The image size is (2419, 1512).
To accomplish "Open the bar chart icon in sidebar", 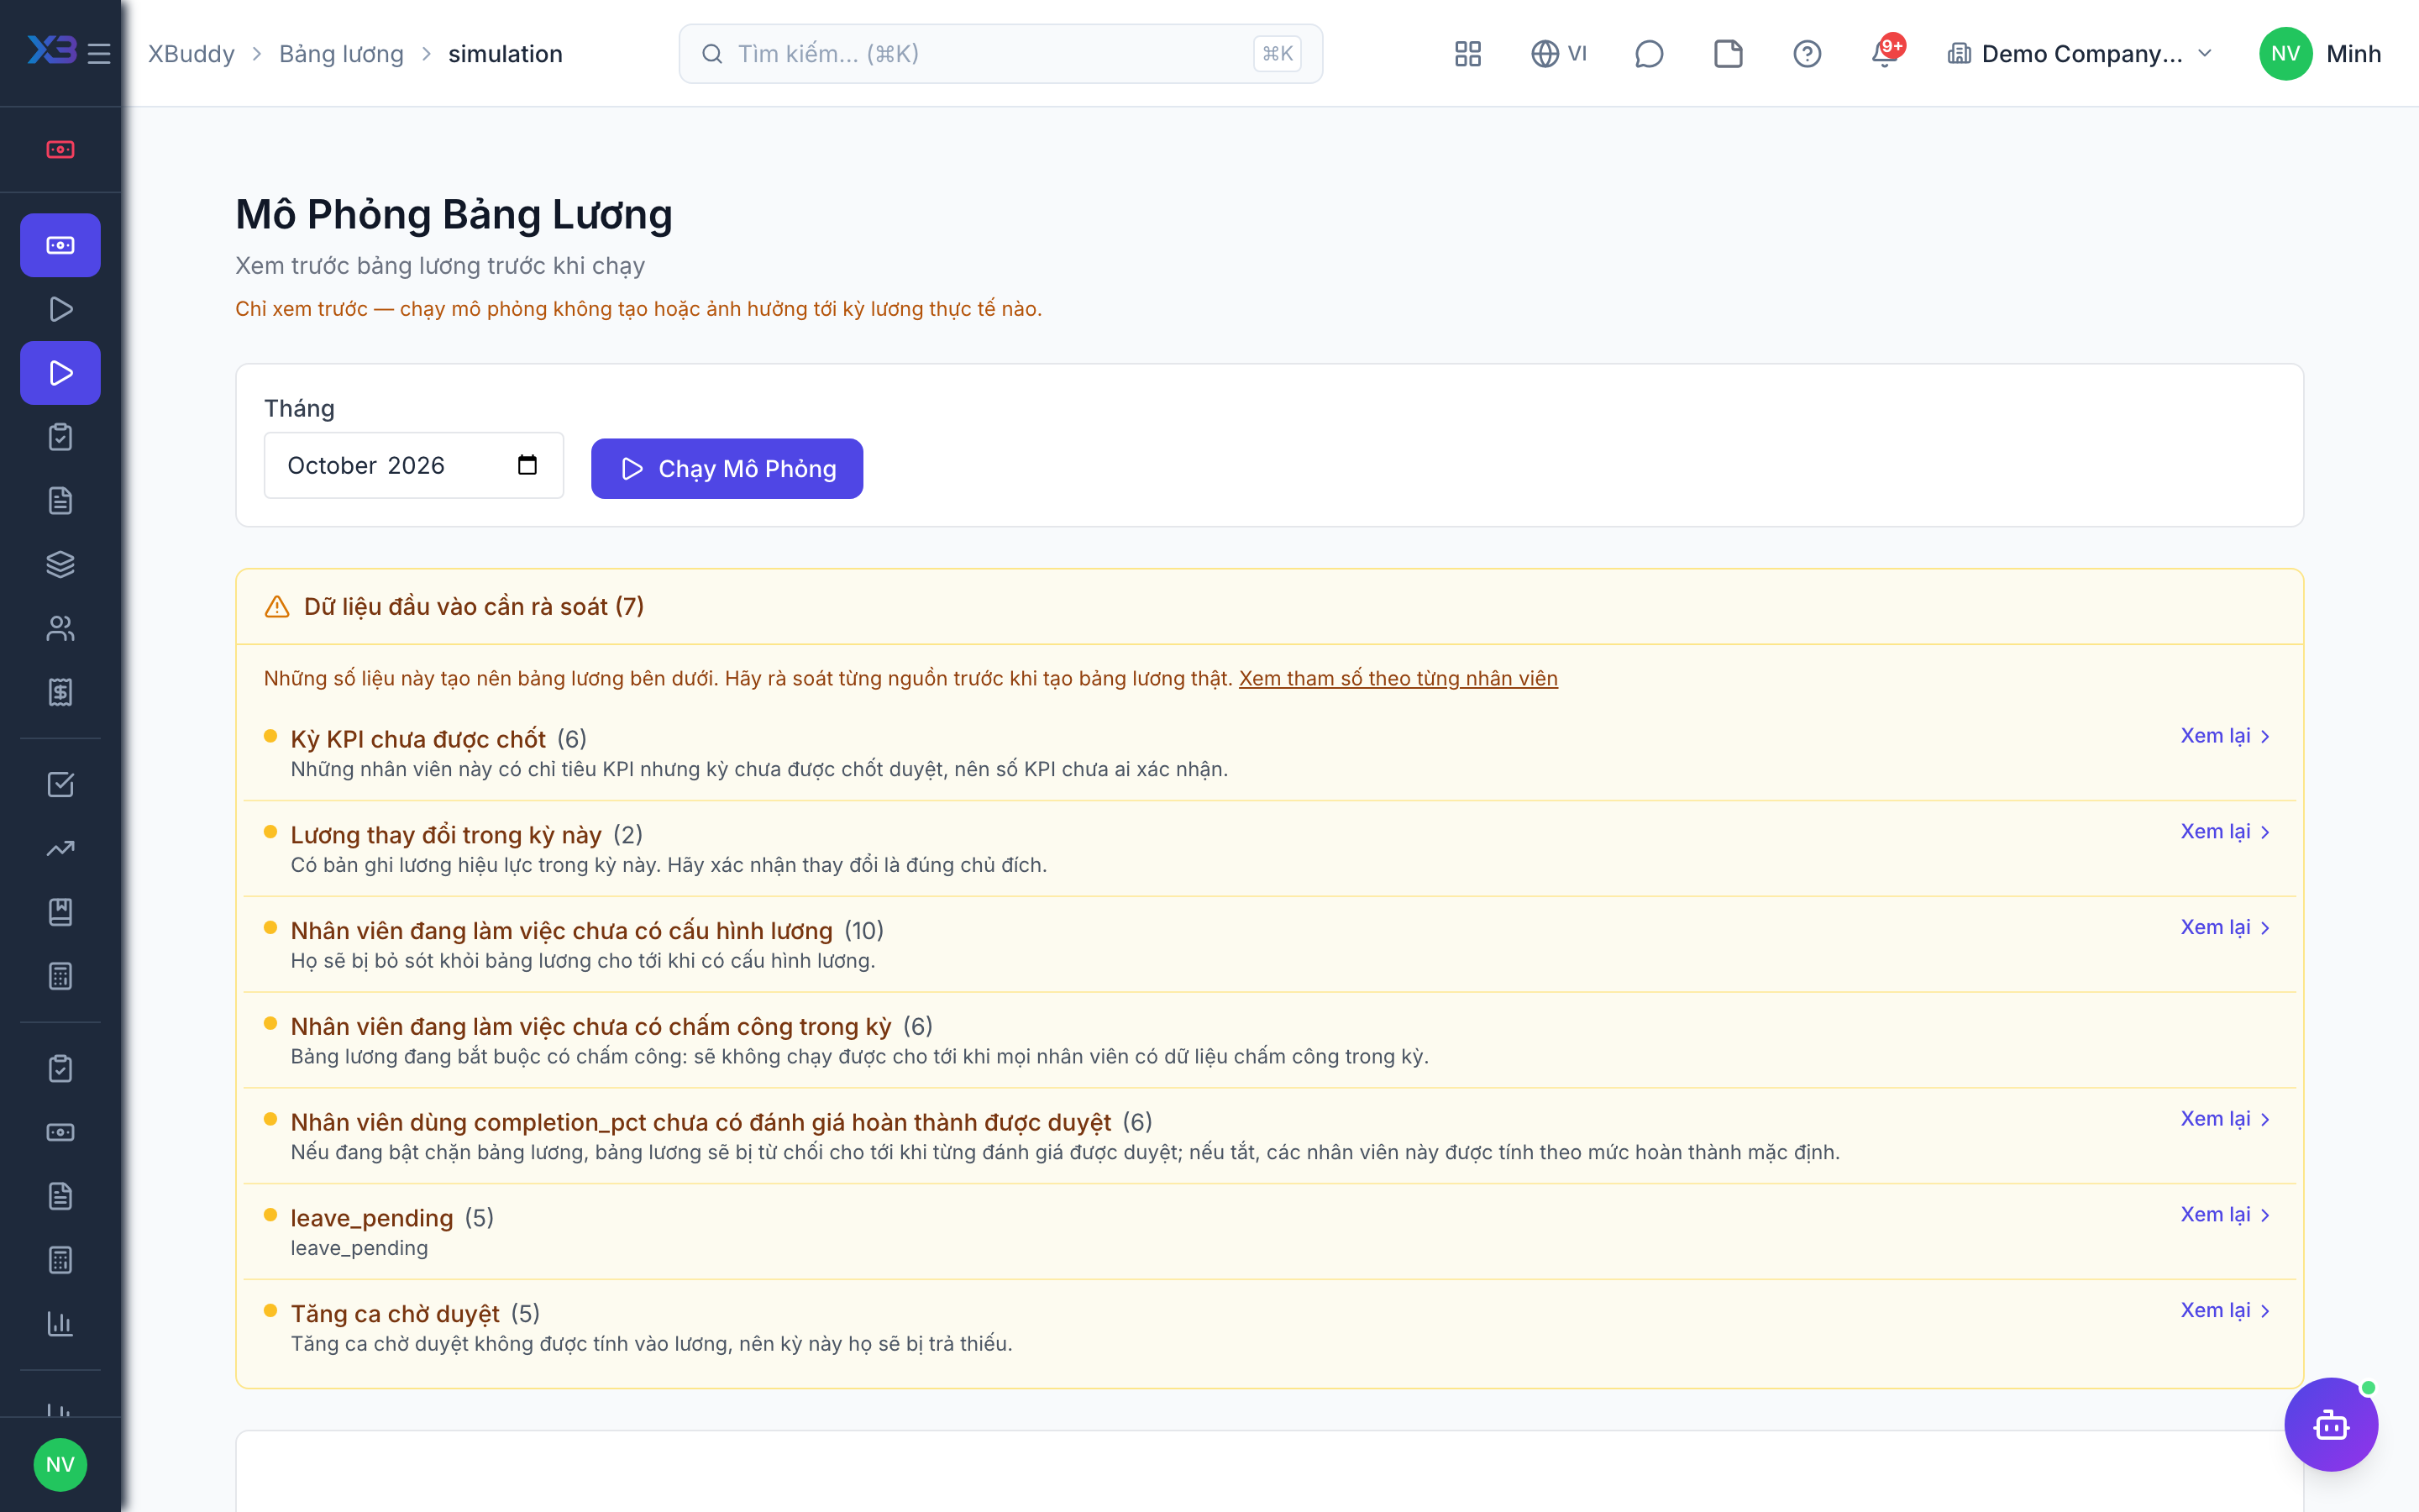I will tap(60, 1323).
